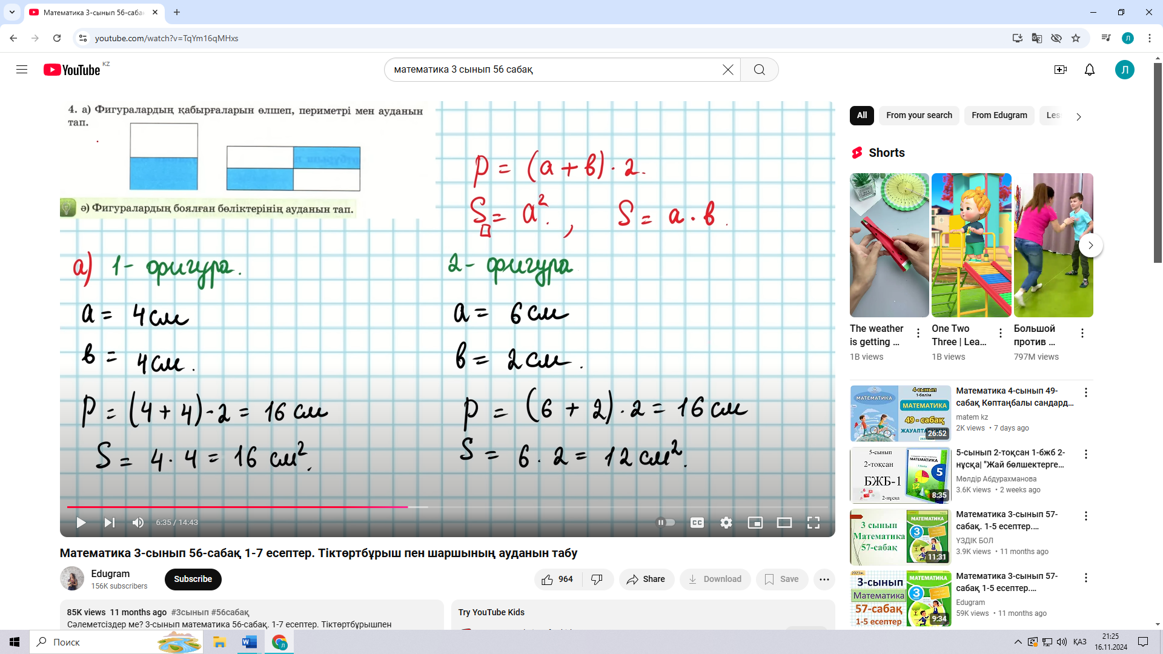The image size is (1163, 654).
Task: Open video settings gear in player
Action: (726, 523)
